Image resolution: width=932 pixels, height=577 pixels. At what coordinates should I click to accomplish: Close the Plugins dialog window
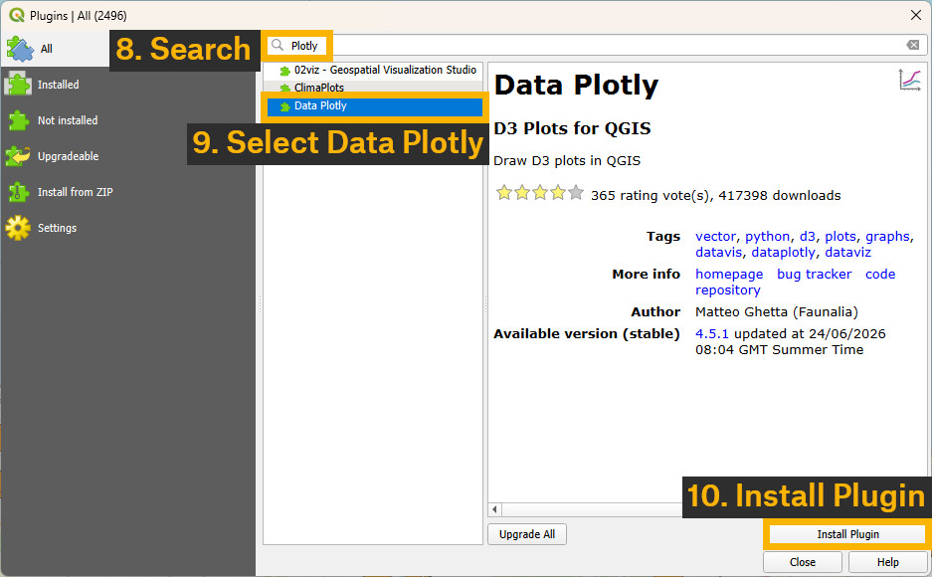[x=916, y=16]
